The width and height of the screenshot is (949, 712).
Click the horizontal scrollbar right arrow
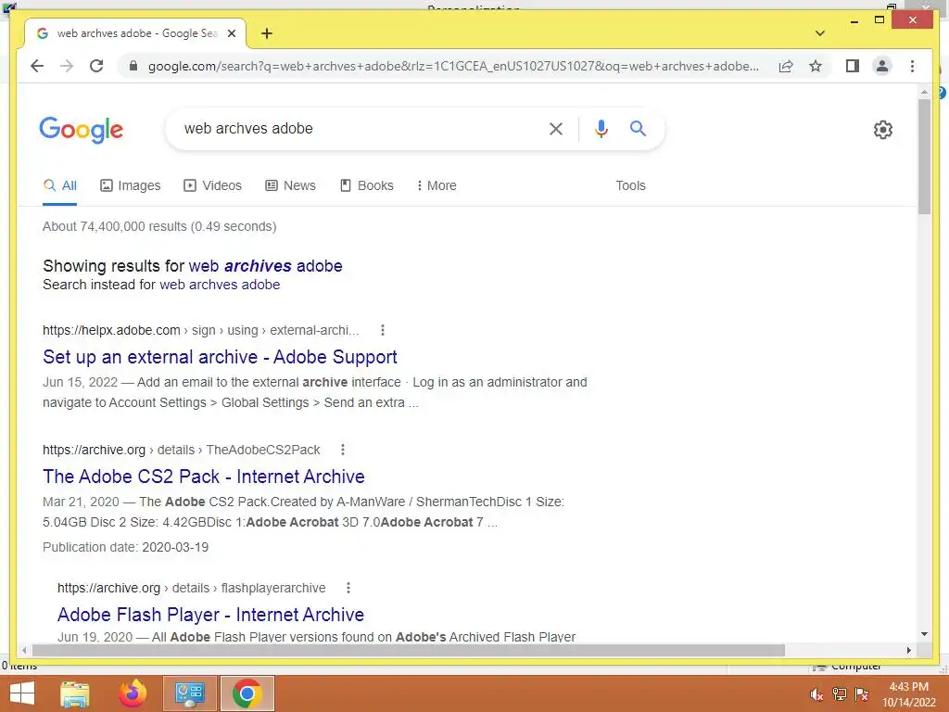click(908, 650)
